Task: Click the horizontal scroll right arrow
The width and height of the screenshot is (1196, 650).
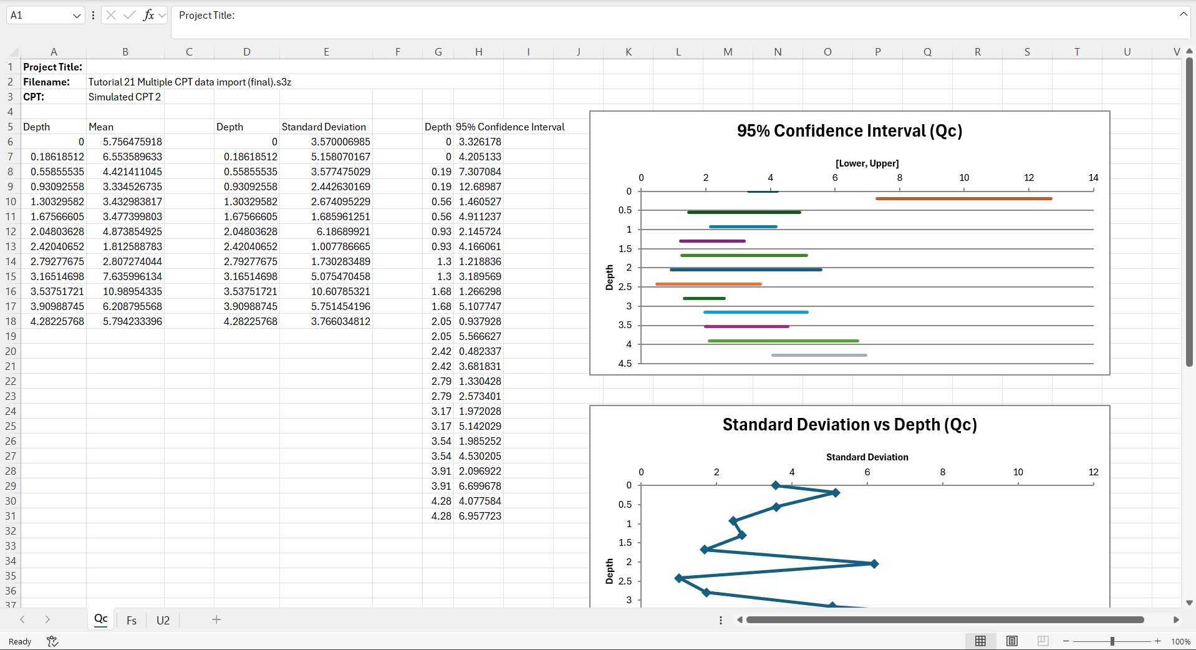Action: pyautogui.click(x=1176, y=620)
